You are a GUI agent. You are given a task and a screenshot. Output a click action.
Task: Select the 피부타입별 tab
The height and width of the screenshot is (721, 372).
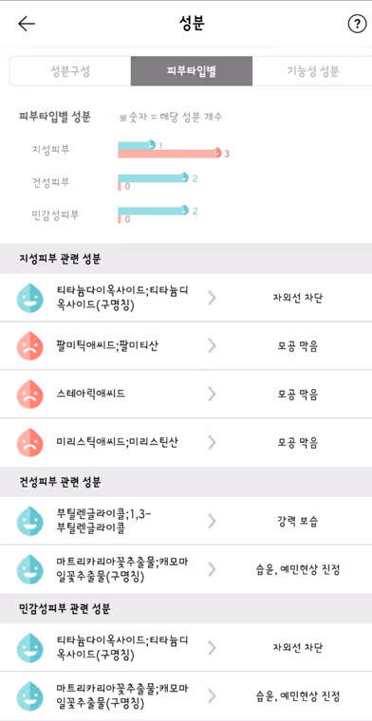tap(192, 71)
